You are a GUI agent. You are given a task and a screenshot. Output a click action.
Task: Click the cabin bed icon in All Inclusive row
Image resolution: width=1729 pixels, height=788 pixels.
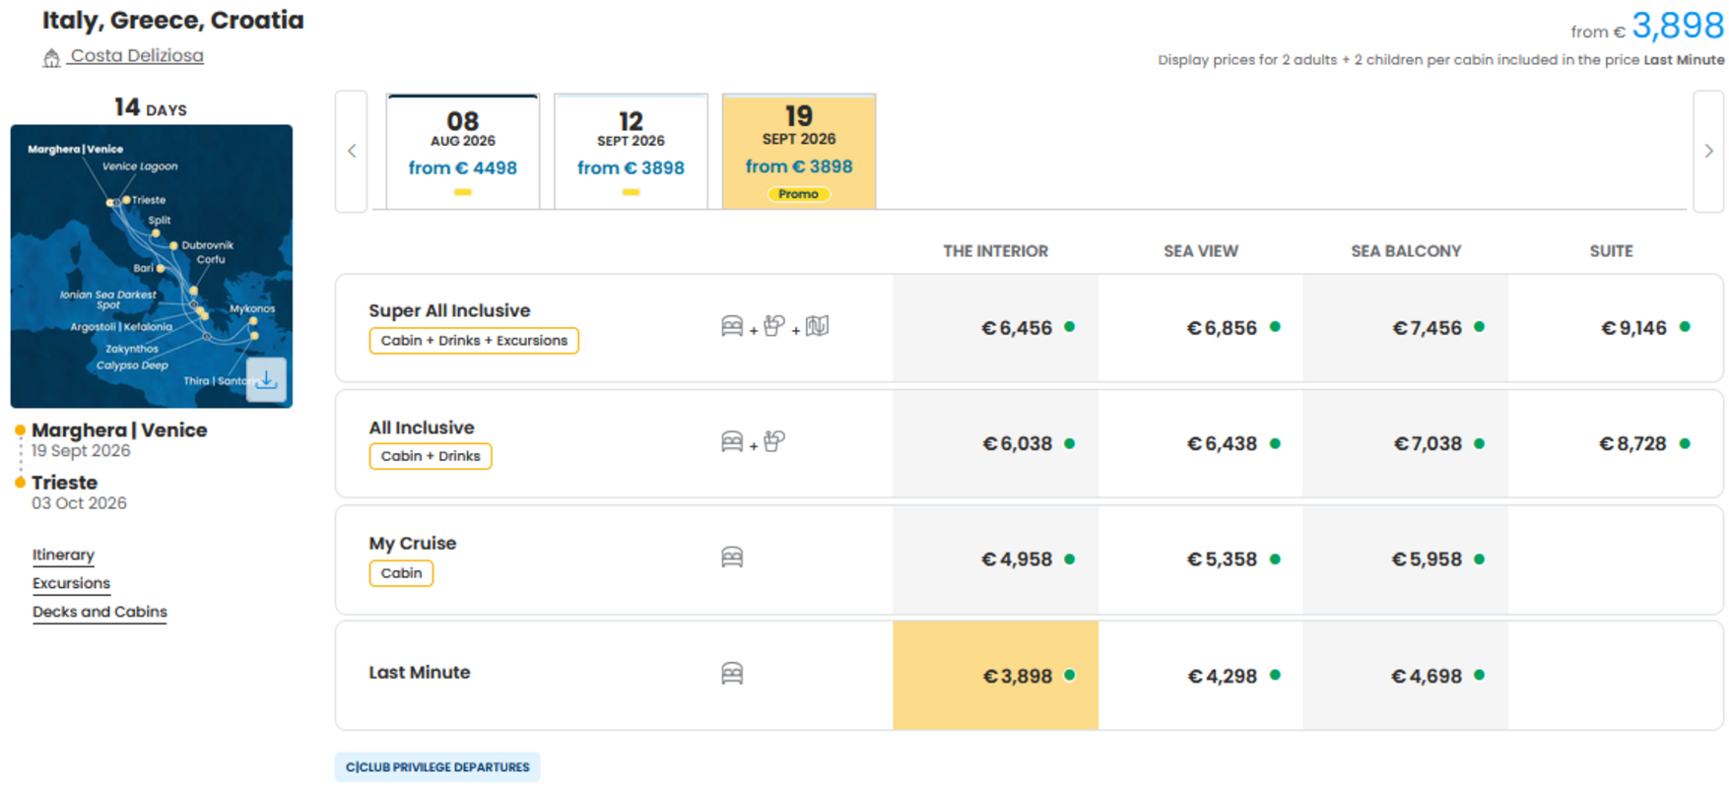(732, 441)
